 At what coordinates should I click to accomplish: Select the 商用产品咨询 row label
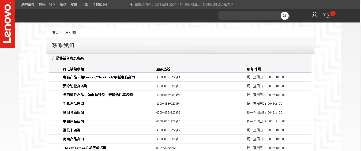[x=74, y=139]
